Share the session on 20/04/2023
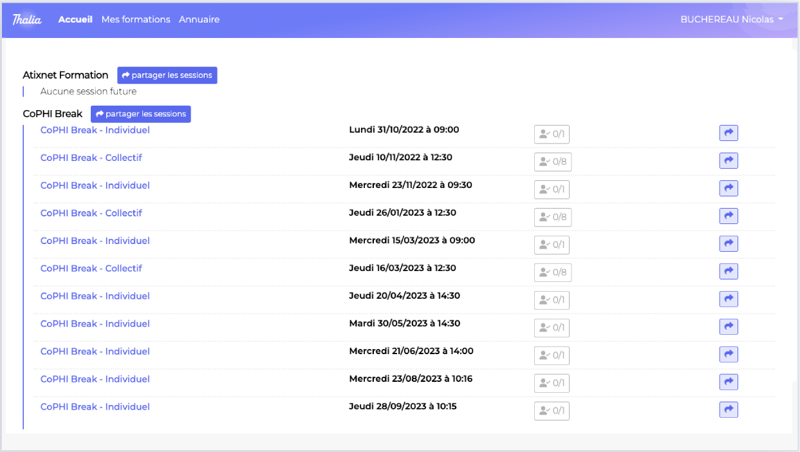This screenshot has height=452, width=800. click(x=728, y=299)
